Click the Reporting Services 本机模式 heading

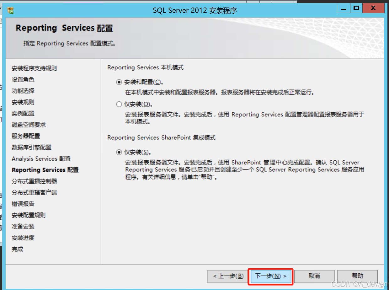pos(145,67)
